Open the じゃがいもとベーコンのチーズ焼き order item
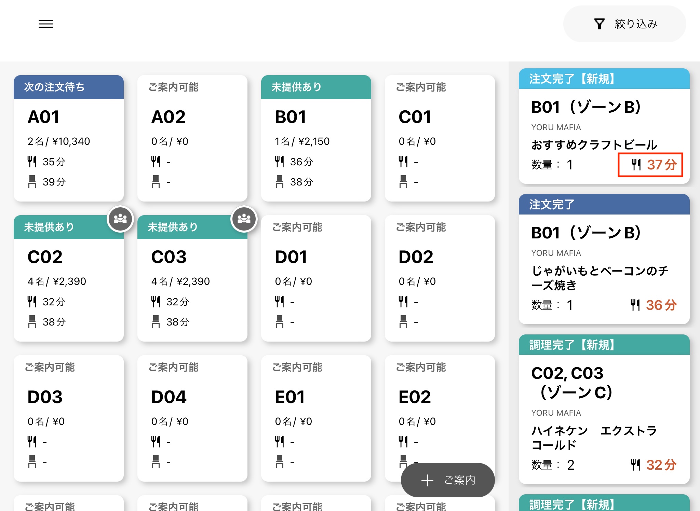Viewport: 700px width, 511px height. click(600, 278)
